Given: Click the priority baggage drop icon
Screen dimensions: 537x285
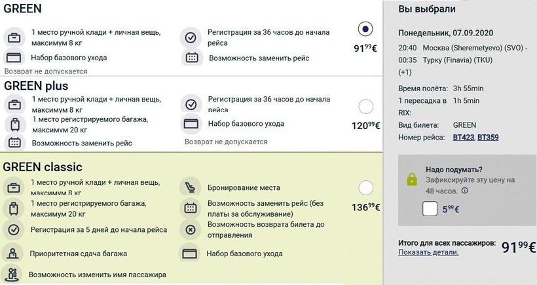Looking at the screenshot, I should (x=12, y=253).
